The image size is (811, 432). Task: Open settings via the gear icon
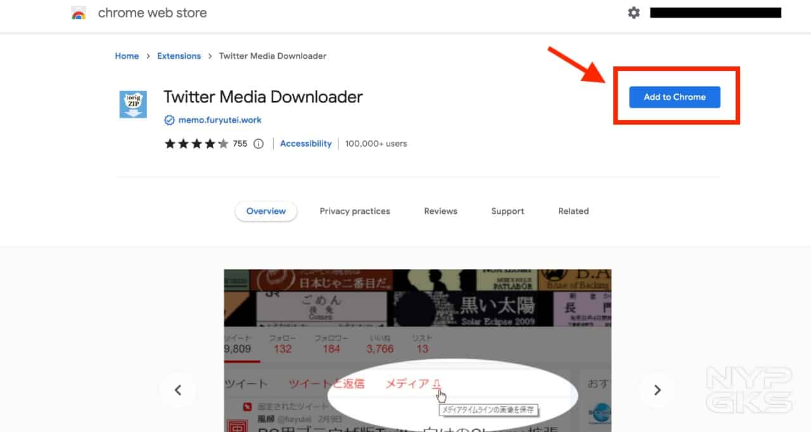pos(634,13)
